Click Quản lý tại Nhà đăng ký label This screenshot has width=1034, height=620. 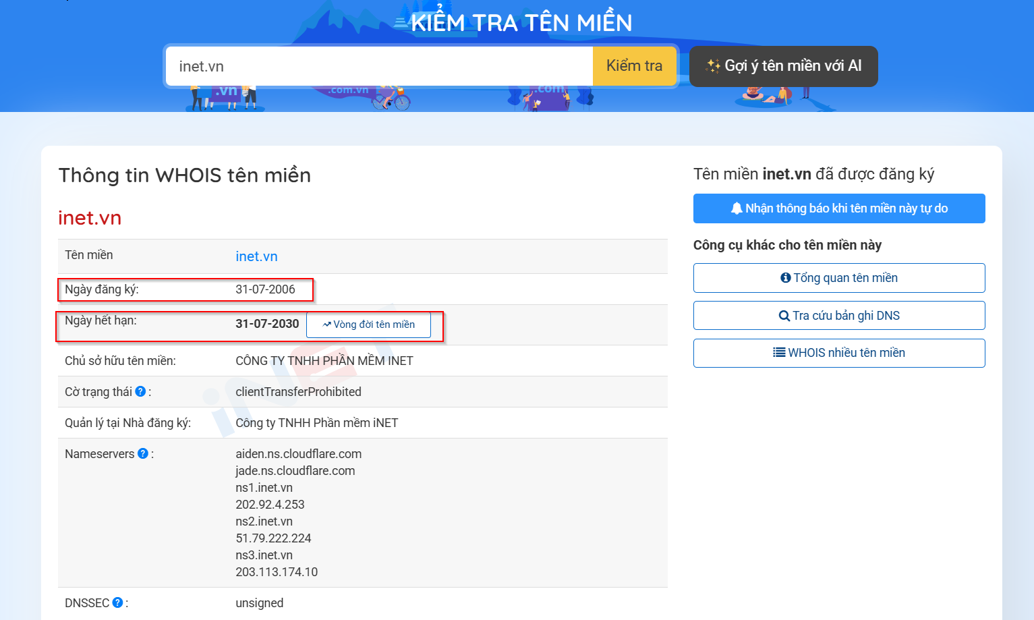(x=127, y=423)
